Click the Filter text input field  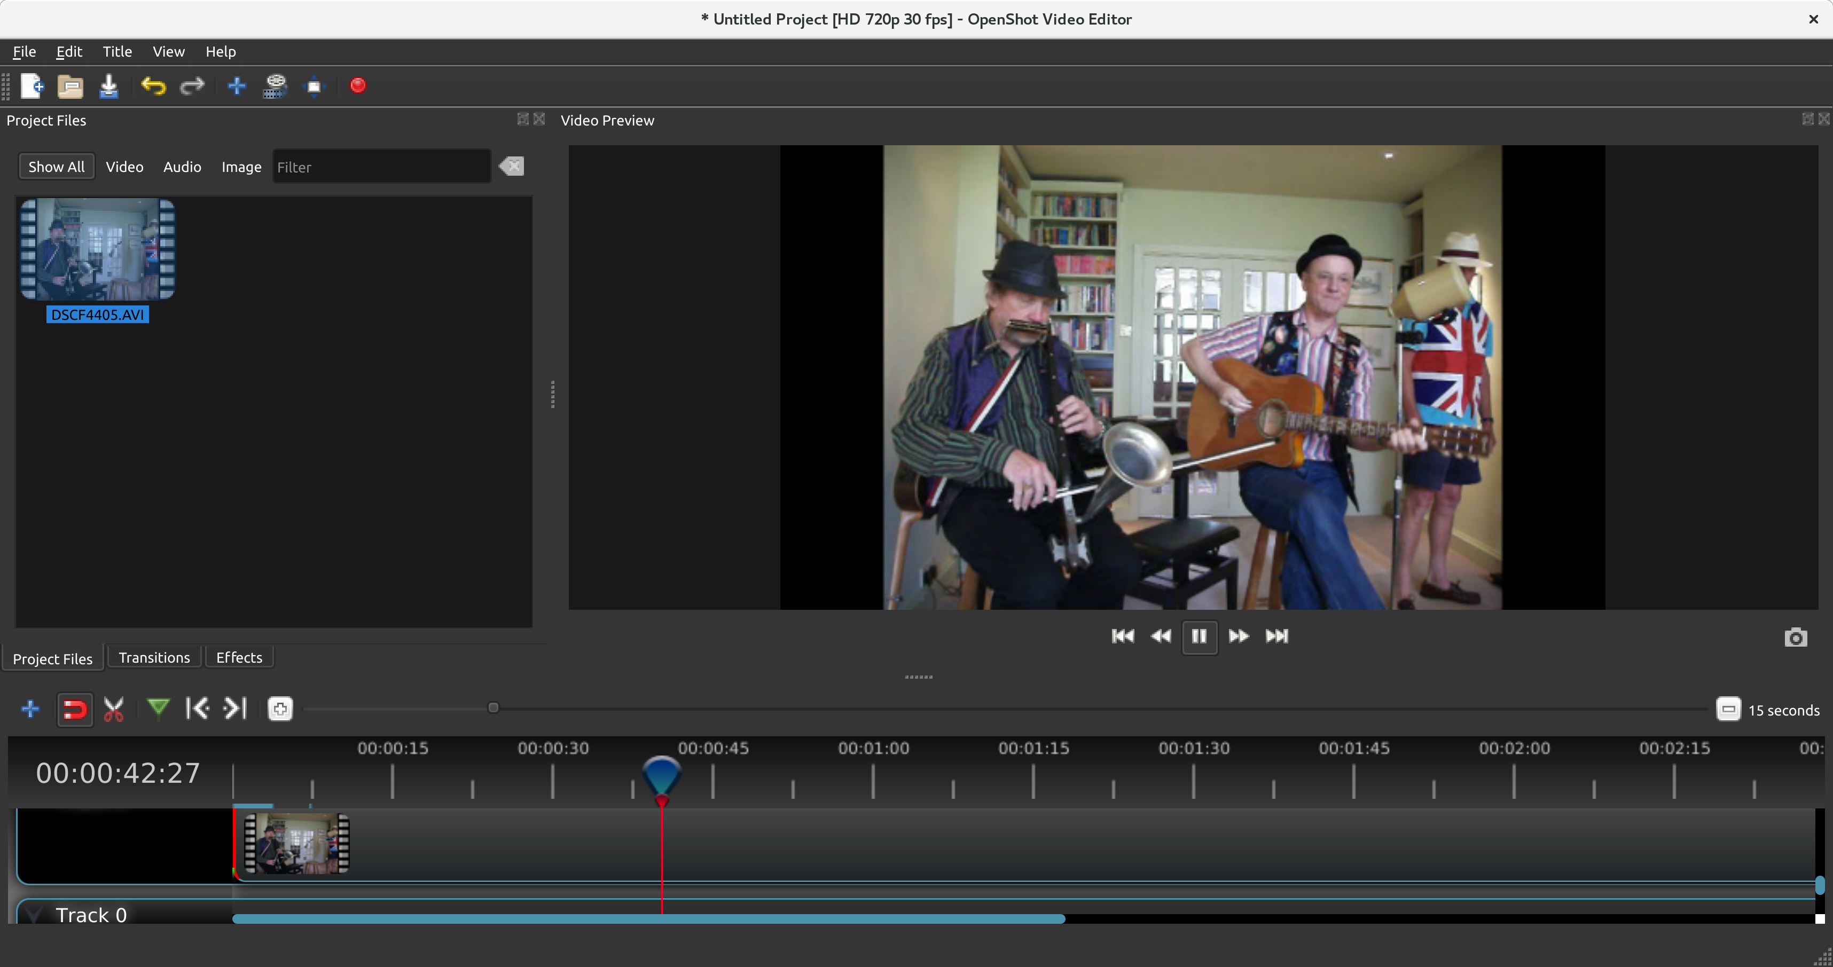click(x=381, y=167)
